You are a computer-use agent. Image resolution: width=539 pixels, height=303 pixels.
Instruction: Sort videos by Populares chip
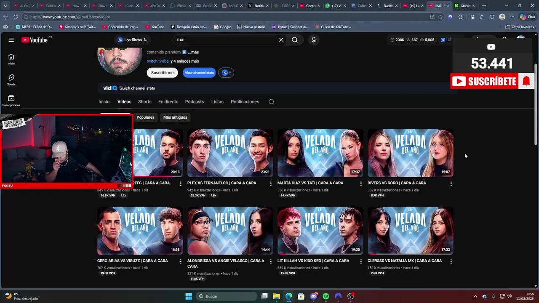[x=145, y=117]
